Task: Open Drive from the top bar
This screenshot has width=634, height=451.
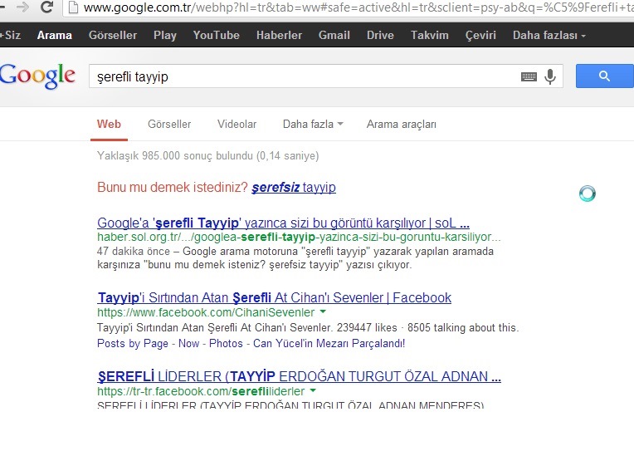Action: [380, 35]
